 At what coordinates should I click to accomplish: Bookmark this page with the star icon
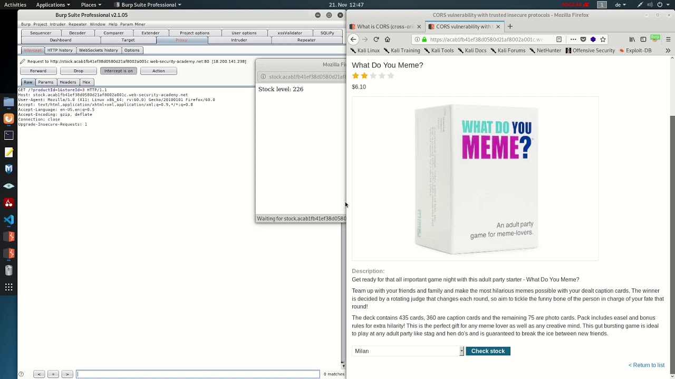[x=603, y=39]
